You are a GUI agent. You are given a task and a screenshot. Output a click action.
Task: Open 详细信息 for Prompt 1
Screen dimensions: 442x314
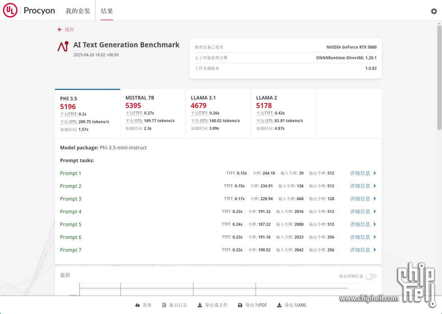point(360,173)
